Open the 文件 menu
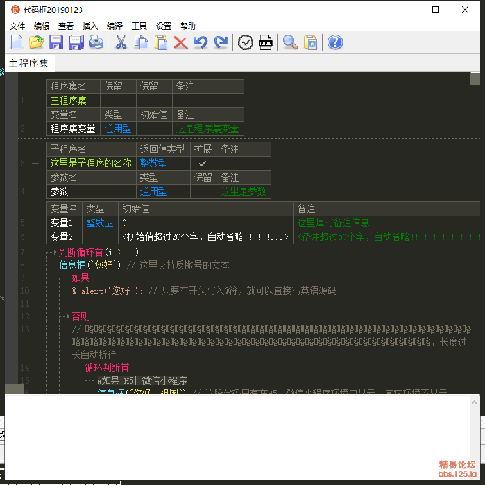The height and width of the screenshot is (485, 485). click(17, 26)
